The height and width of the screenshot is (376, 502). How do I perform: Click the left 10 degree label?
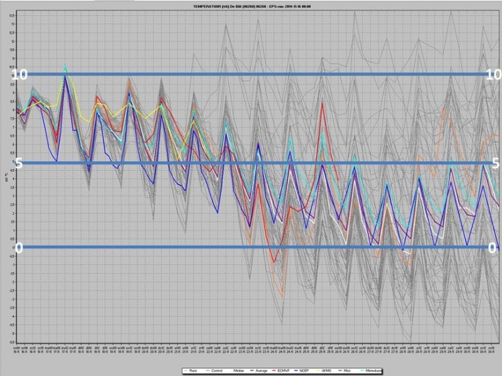click(x=19, y=74)
